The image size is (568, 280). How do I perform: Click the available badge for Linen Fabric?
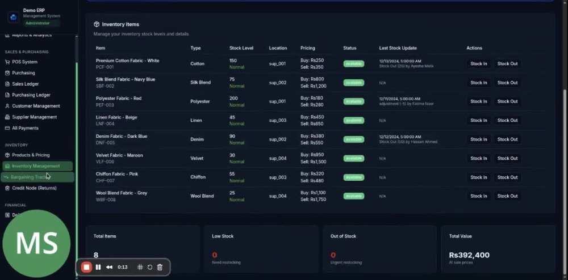353,120
